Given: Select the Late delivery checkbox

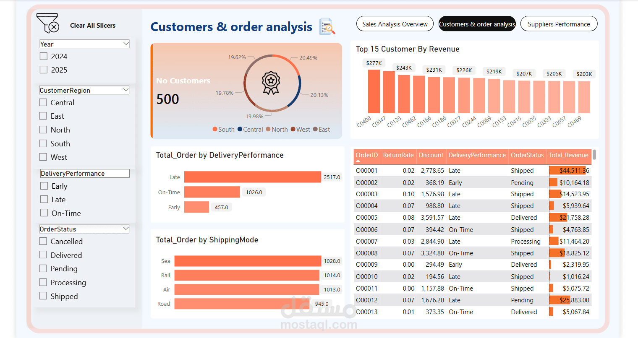Looking at the screenshot, I should pyautogui.click(x=44, y=199).
